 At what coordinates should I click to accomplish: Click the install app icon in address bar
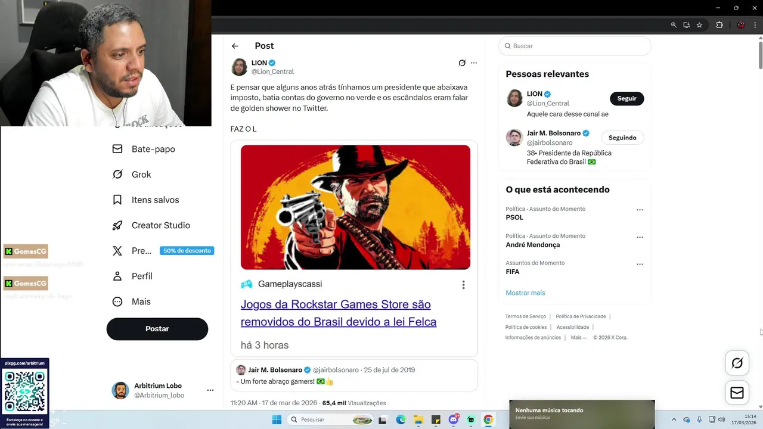point(687,25)
